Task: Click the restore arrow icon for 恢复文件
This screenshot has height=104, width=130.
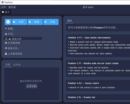Action: click(x=6, y=48)
